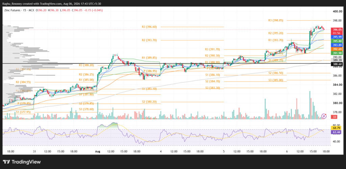
Task: Click the R1 (385.00) pivot label
Action: pos(86,80)
